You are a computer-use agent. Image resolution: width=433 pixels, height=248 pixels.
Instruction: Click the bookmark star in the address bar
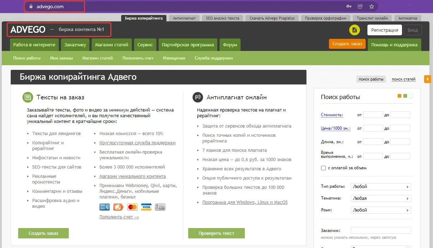[x=372, y=6]
